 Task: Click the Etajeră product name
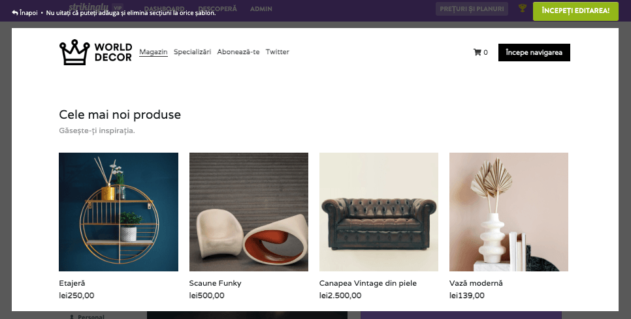[x=72, y=283]
